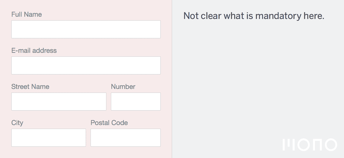Click the Number field label
The width and height of the screenshot is (344, 158).
coord(123,87)
